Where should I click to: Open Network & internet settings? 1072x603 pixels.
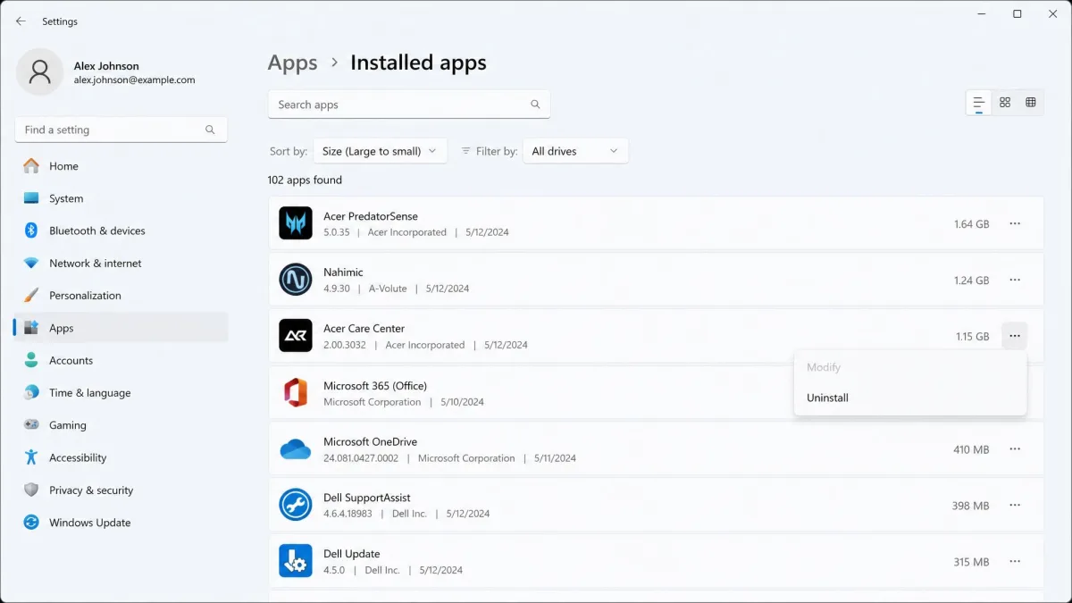click(121, 264)
